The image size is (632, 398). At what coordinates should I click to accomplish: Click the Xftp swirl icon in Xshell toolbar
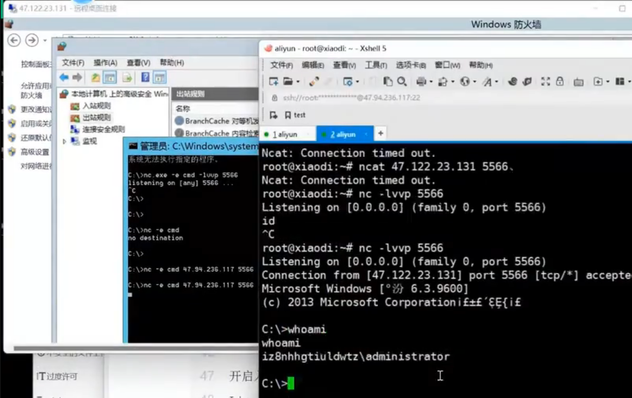(x=512, y=81)
